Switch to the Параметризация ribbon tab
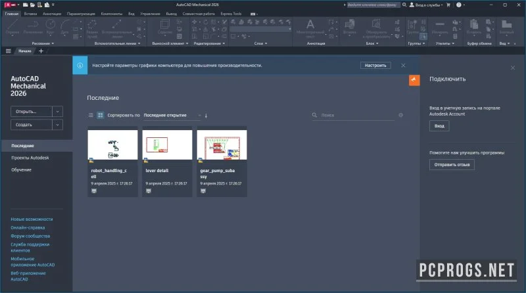The height and width of the screenshot is (293, 526). 81,14
